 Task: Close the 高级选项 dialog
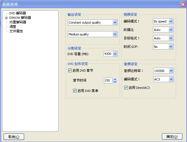(x=183, y=4)
